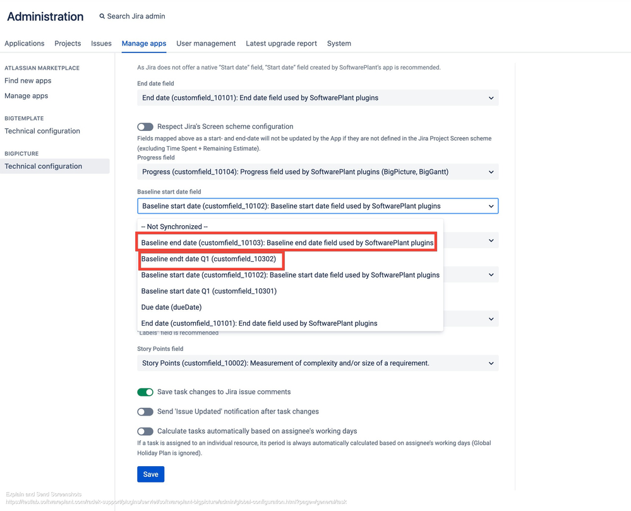Switch to the Projects tab
The height and width of the screenshot is (511, 631).
(x=68, y=43)
